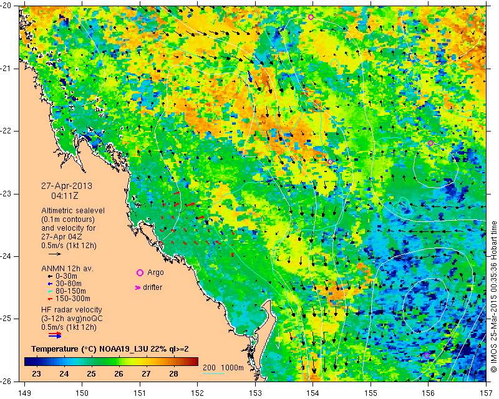Click the magenta drifter arrow legend symbol
Image resolution: width=499 pixels, height=399 pixels.
138,287
